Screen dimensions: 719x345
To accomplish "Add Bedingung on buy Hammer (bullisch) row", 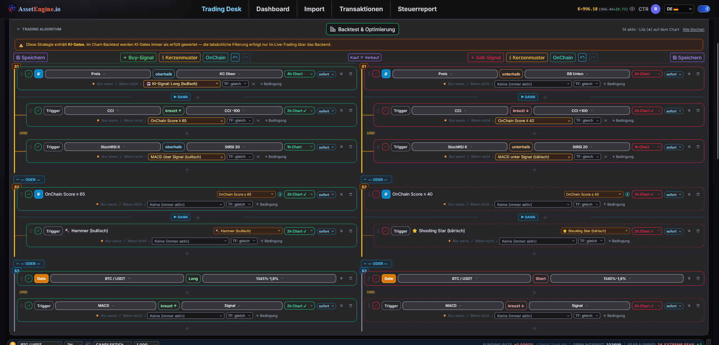I will point(271,241).
